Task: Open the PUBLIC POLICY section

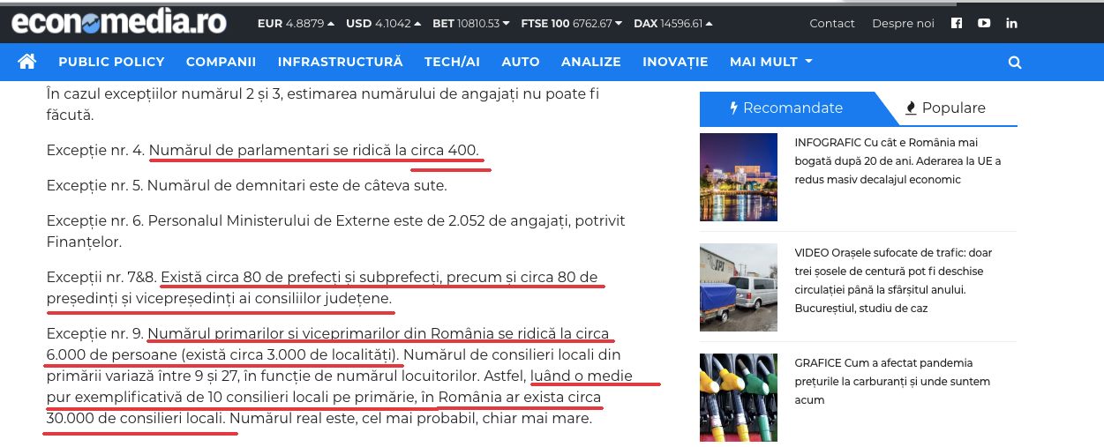Action: point(111,62)
